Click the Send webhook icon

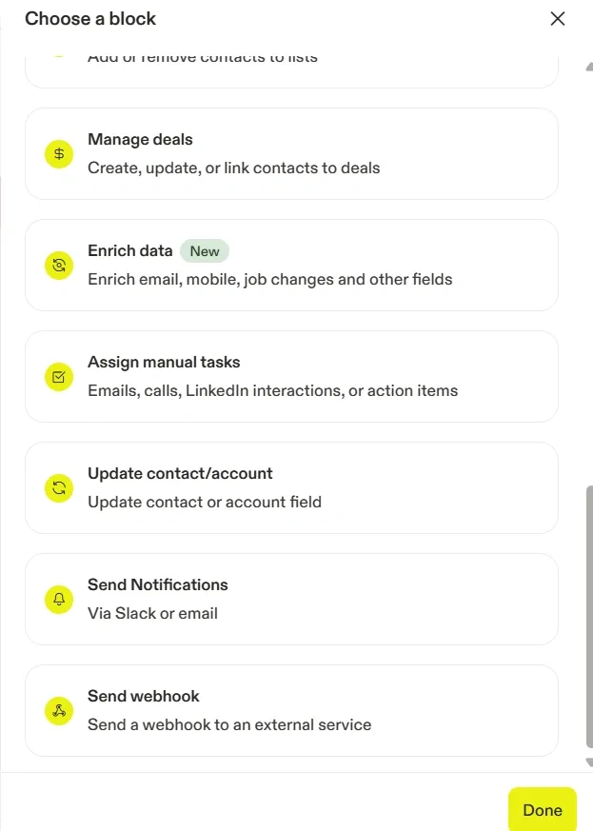point(59,711)
